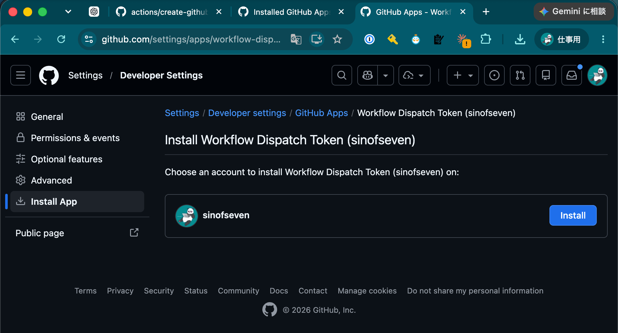Open the tab search chevron dropdown
Image resolution: width=618 pixels, height=333 pixels.
point(68,12)
